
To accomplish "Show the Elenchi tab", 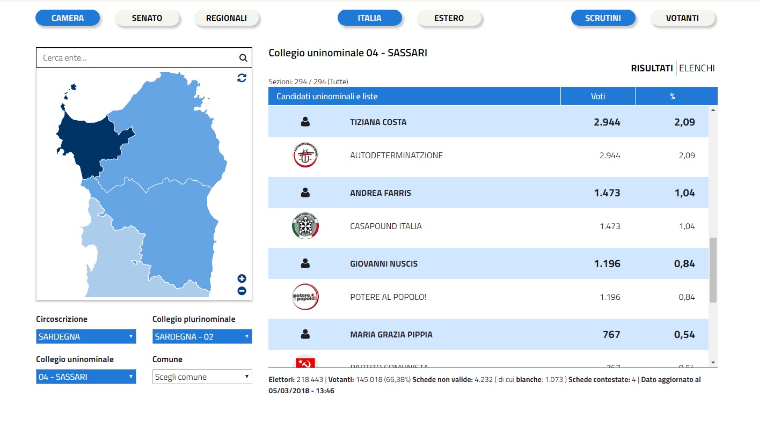I will (x=697, y=68).
